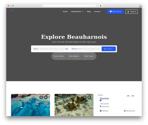The image size is (148, 125).
Task: Favorite the coral reef aerial listing
Action: point(41,97)
